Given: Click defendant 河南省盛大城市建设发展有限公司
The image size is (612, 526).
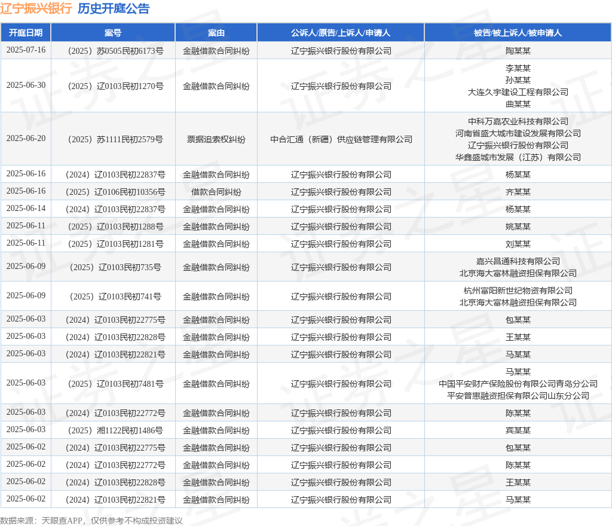Looking at the screenshot, I should pyautogui.click(x=518, y=133).
